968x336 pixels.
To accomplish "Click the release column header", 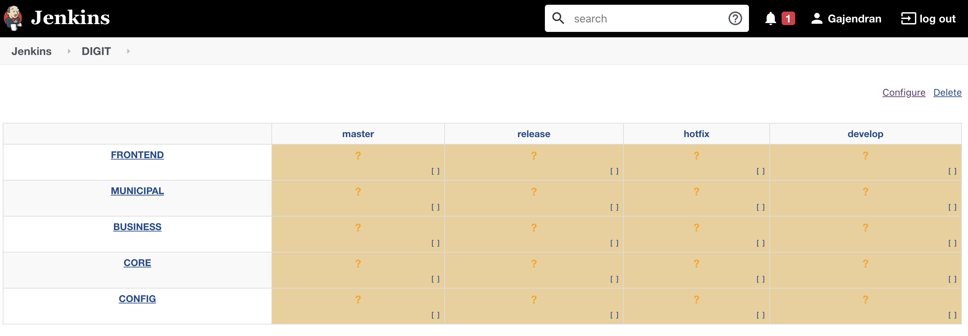I will click(x=534, y=134).
